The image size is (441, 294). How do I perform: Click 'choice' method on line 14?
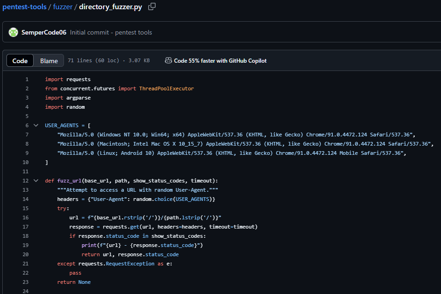tap(163, 199)
